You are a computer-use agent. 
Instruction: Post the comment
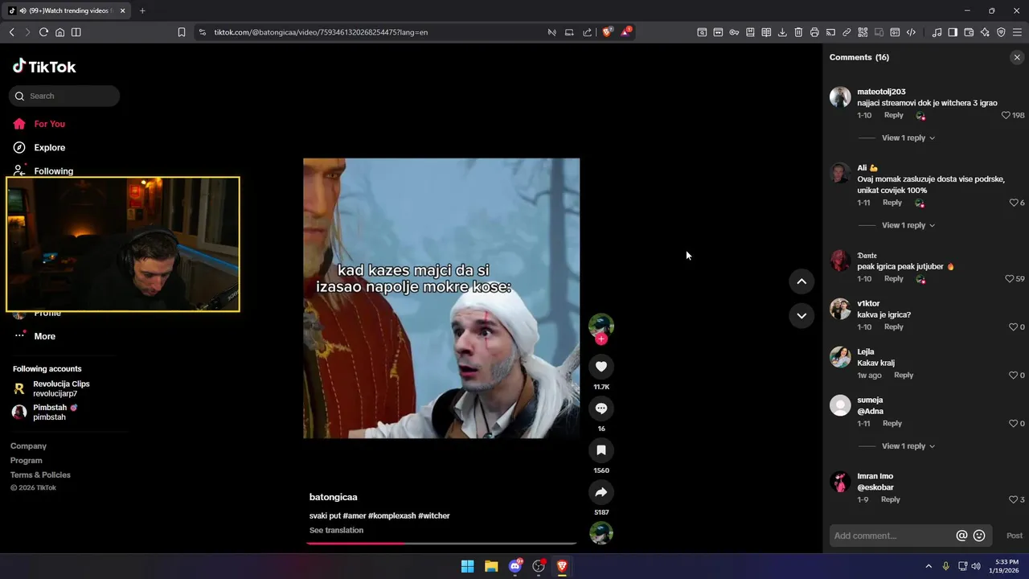pyautogui.click(x=1015, y=536)
